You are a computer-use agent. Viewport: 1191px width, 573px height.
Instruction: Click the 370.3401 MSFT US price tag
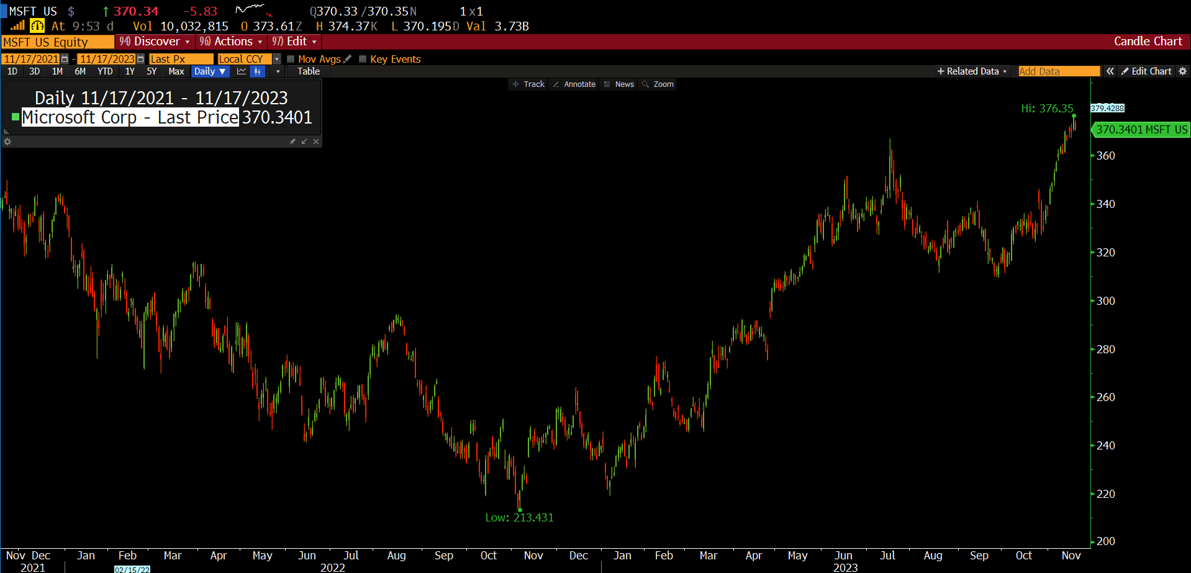click(x=1141, y=130)
